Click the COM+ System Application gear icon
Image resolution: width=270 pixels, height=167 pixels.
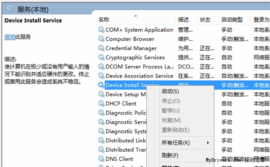(101, 30)
